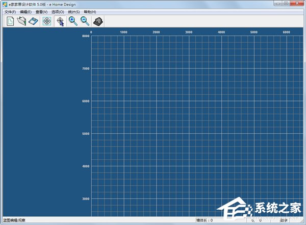Click the 5000 mark on left ruler
This screenshot has width=306, height=225.
pos(86,134)
